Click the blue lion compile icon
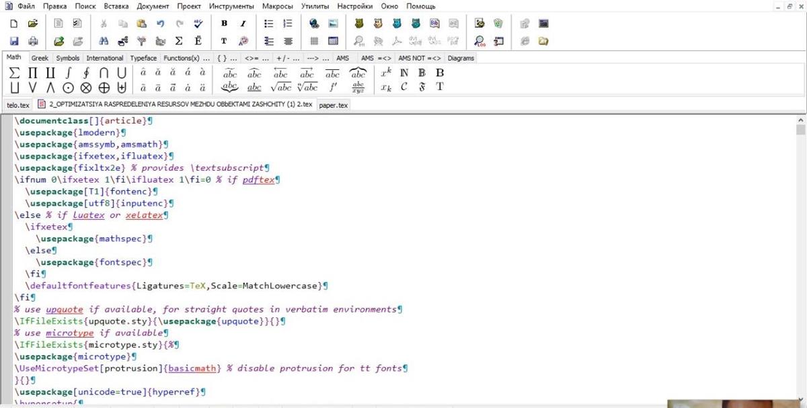The image size is (807, 408). pos(397,24)
